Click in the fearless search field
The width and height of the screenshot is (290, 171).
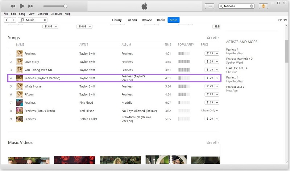coord(236,6)
